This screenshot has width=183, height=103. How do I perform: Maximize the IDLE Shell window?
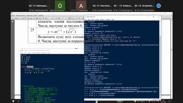[x=154, y=17]
